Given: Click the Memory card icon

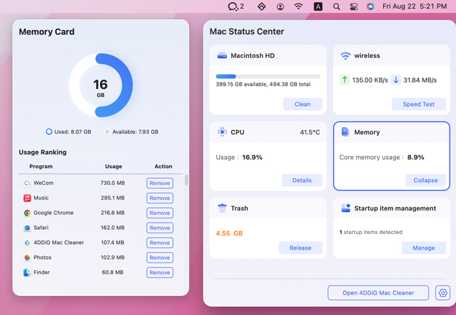Looking at the screenshot, I should [345, 132].
